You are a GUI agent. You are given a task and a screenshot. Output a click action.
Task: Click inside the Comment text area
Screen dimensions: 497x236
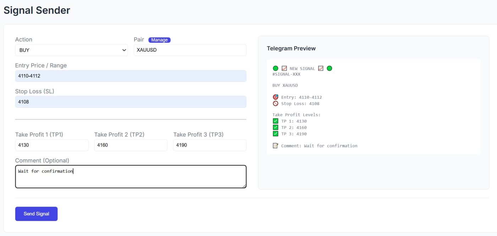pos(131,176)
